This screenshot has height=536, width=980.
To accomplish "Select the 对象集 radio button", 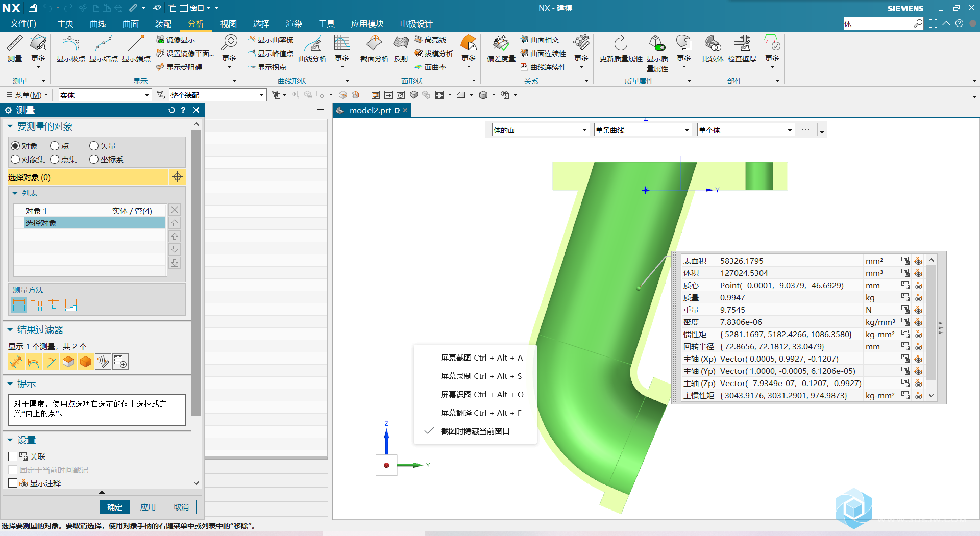I will tap(15, 159).
